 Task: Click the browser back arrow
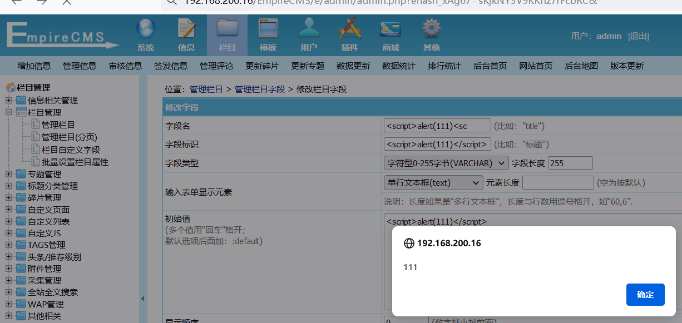coord(16,2)
